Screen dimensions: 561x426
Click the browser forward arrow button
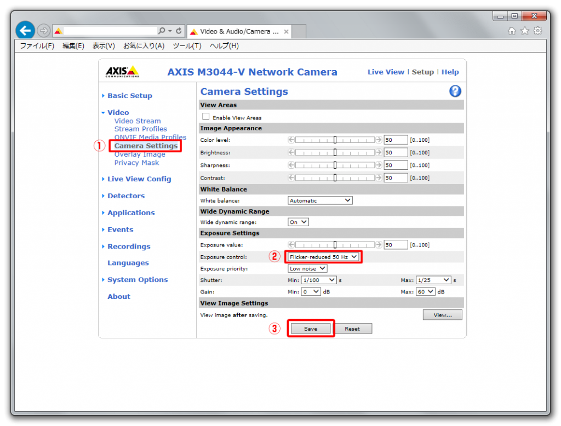pos(43,31)
